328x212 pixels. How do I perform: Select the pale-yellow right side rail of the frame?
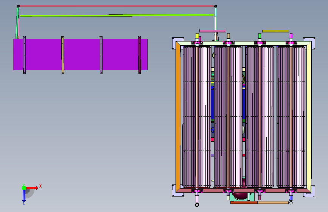pos(309,117)
